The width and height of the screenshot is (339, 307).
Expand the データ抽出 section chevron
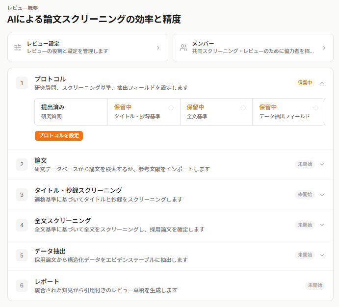click(x=322, y=255)
